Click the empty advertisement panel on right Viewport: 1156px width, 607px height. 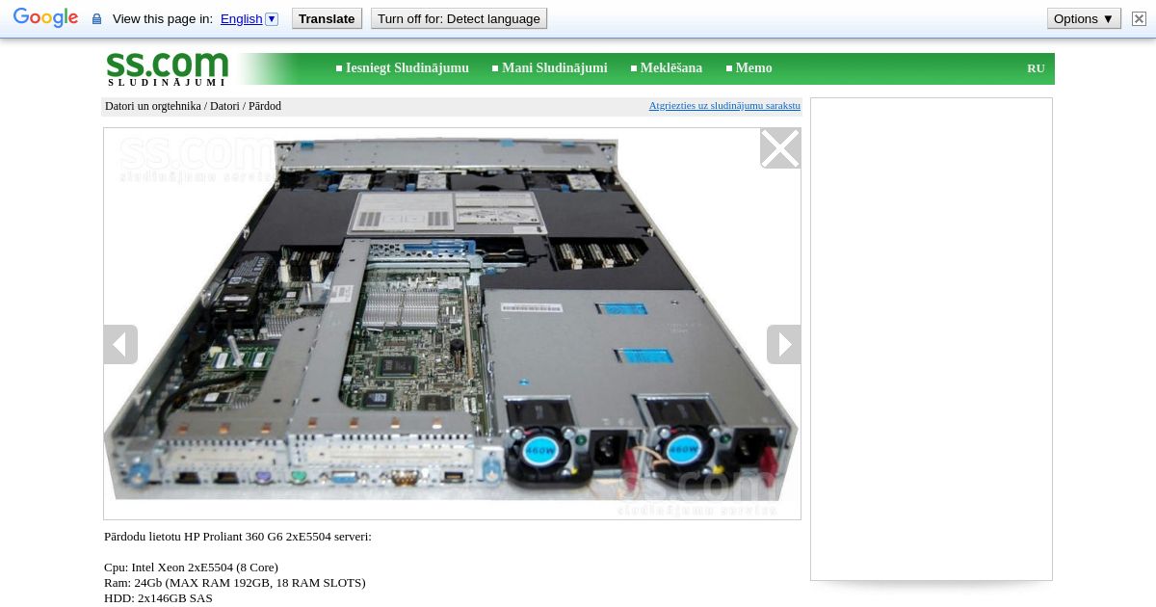[932, 339]
